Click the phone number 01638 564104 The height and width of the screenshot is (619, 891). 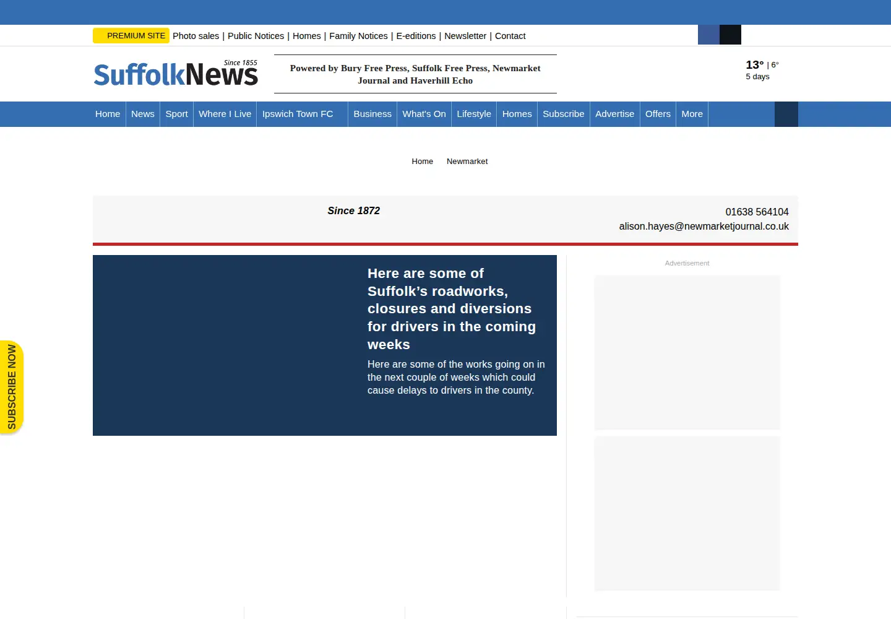[x=757, y=212]
